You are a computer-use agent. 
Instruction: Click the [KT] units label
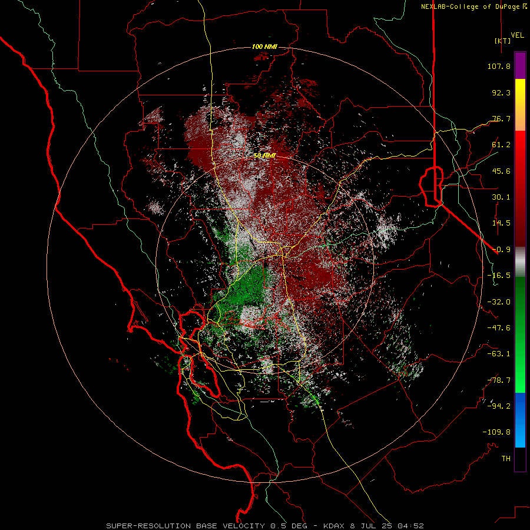(503, 41)
